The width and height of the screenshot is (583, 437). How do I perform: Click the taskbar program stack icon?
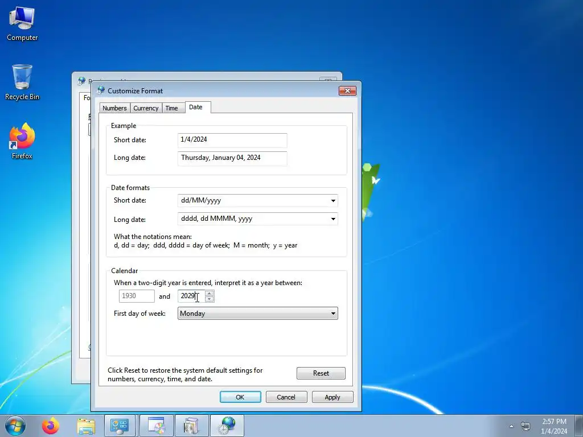coord(192,426)
